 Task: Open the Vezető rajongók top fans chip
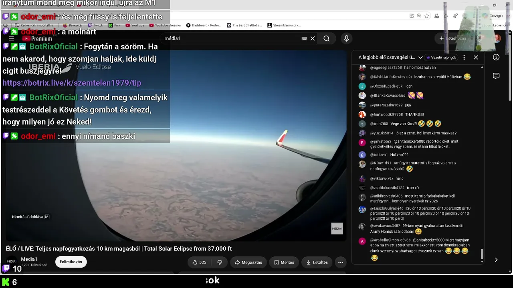click(441, 57)
